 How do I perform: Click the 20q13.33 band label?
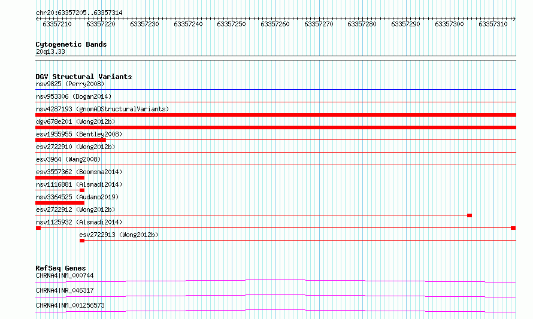point(50,51)
